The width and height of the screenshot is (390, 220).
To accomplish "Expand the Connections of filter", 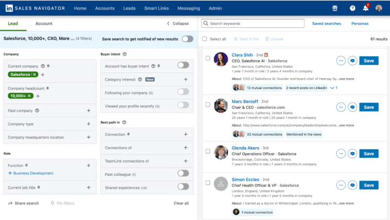I will tap(186, 148).
